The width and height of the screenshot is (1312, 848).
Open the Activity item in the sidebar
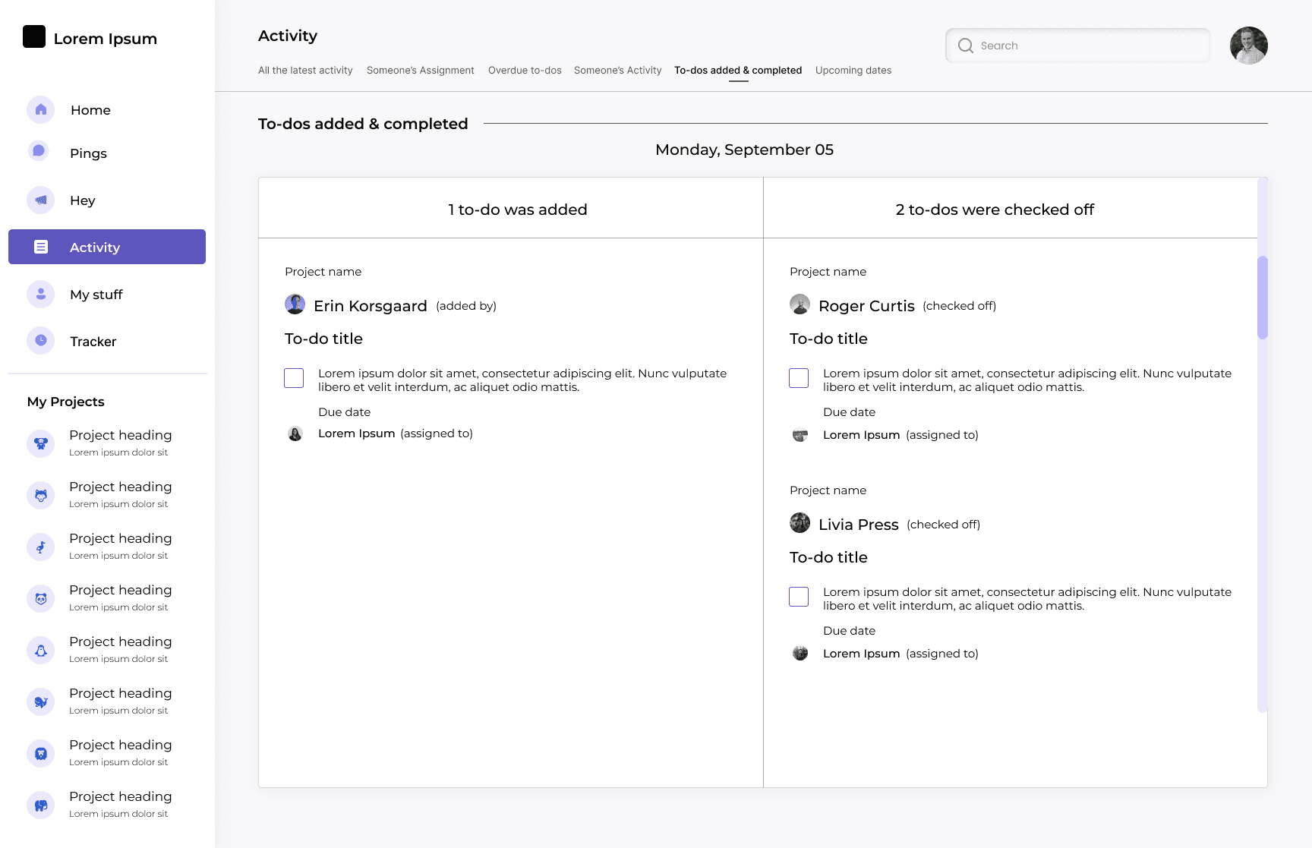tap(107, 247)
